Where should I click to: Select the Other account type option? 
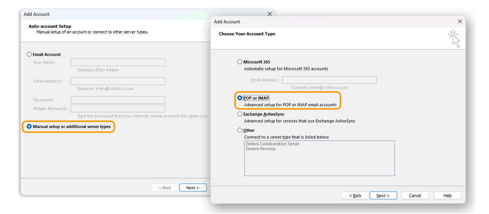coord(240,130)
